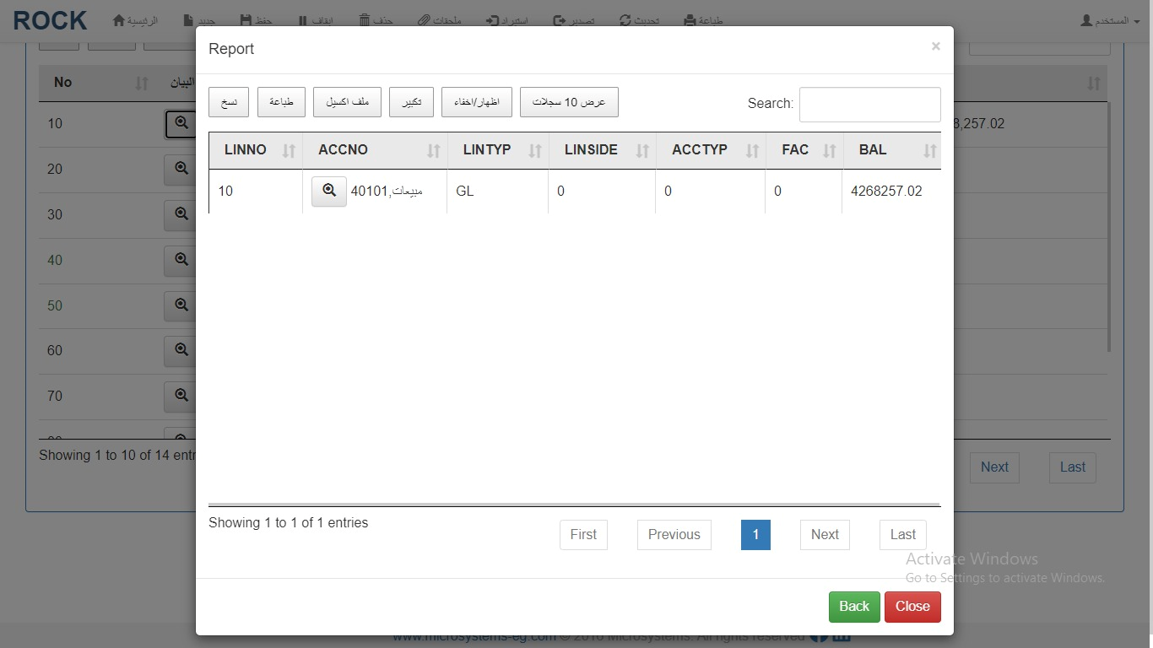Click the home icon in top navbar

pyautogui.click(x=119, y=20)
